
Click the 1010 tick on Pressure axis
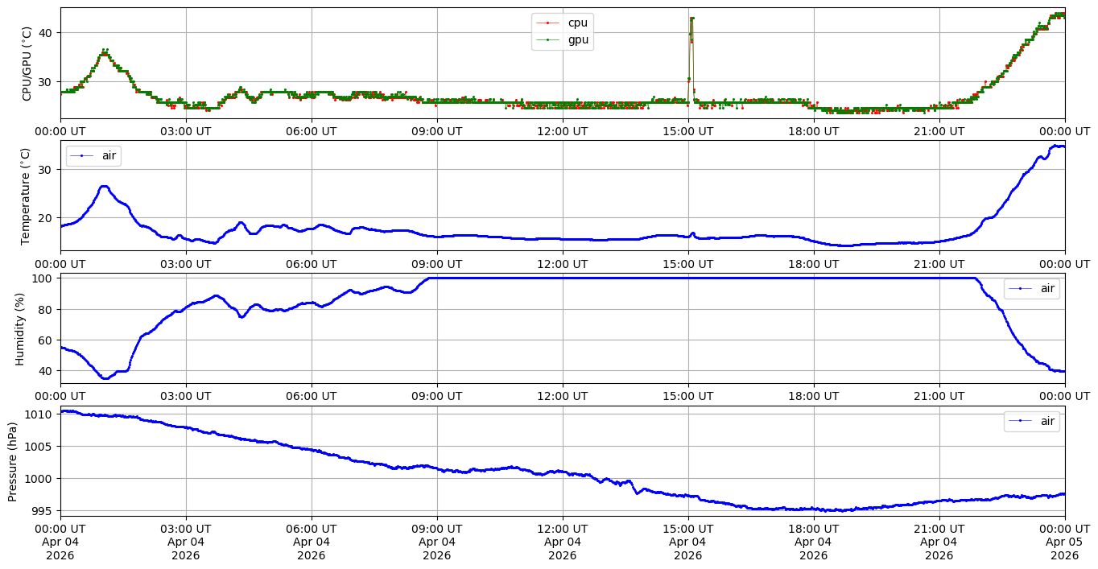[x=42, y=414]
